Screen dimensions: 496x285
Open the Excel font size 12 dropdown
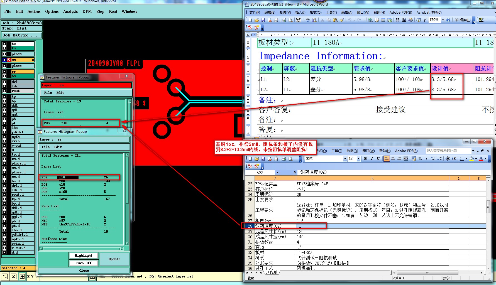[358, 159]
